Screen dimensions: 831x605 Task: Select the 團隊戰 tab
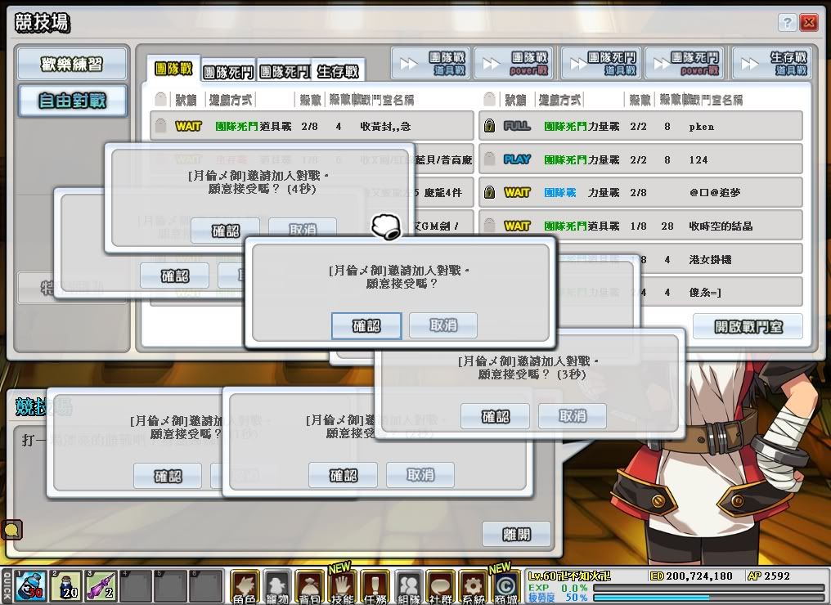(173, 69)
